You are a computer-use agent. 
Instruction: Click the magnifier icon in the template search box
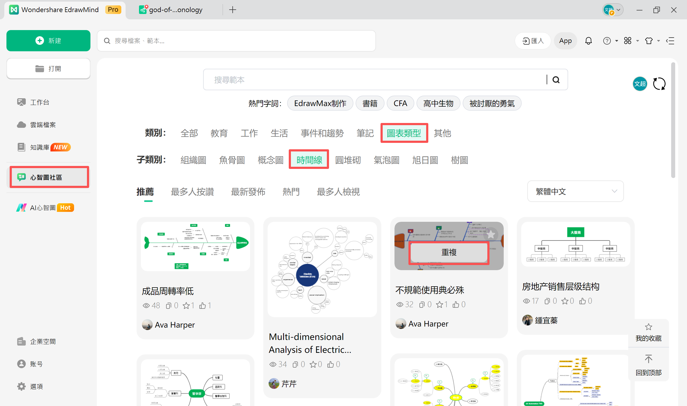[556, 79]
